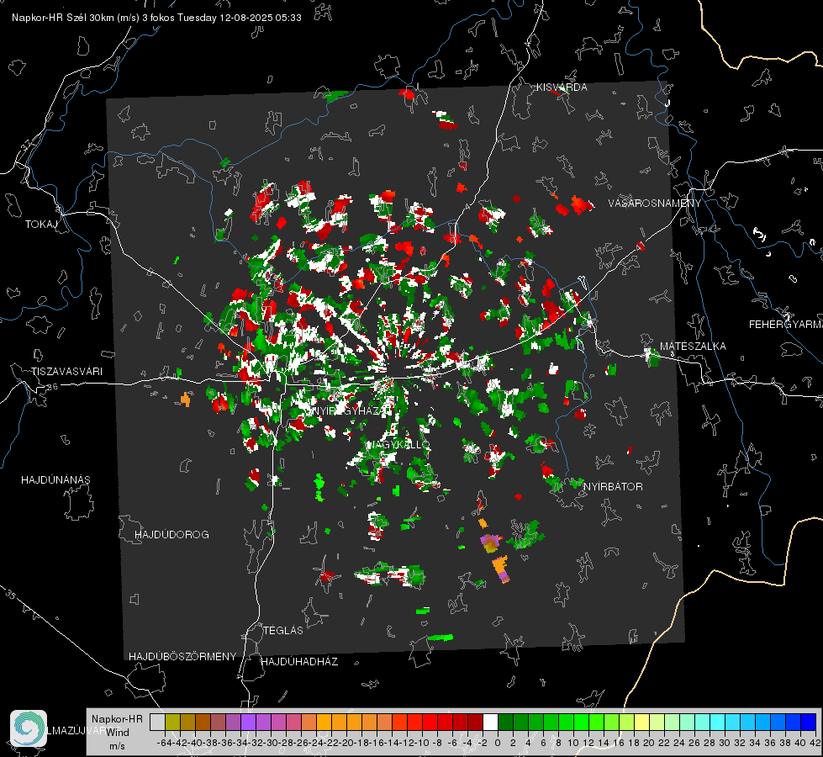Click the '42' value at legend end
The width and height of the screenshot is (823, 757).
tap(815, 743)
